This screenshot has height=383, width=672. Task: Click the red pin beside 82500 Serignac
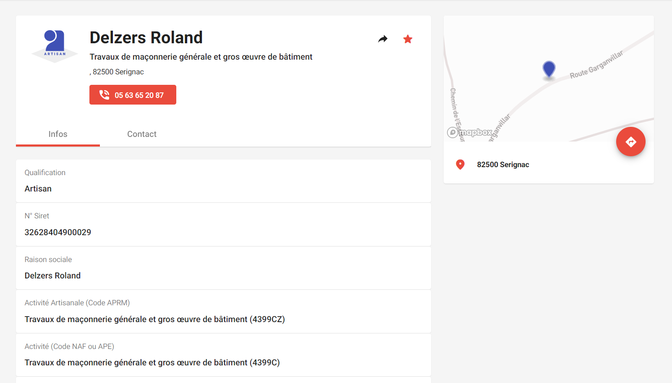coord(460,165)
